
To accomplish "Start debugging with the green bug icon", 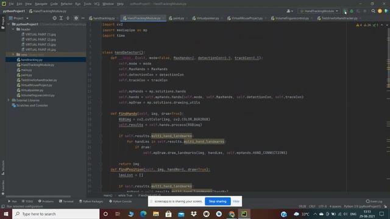I will [x=352, y=11].
